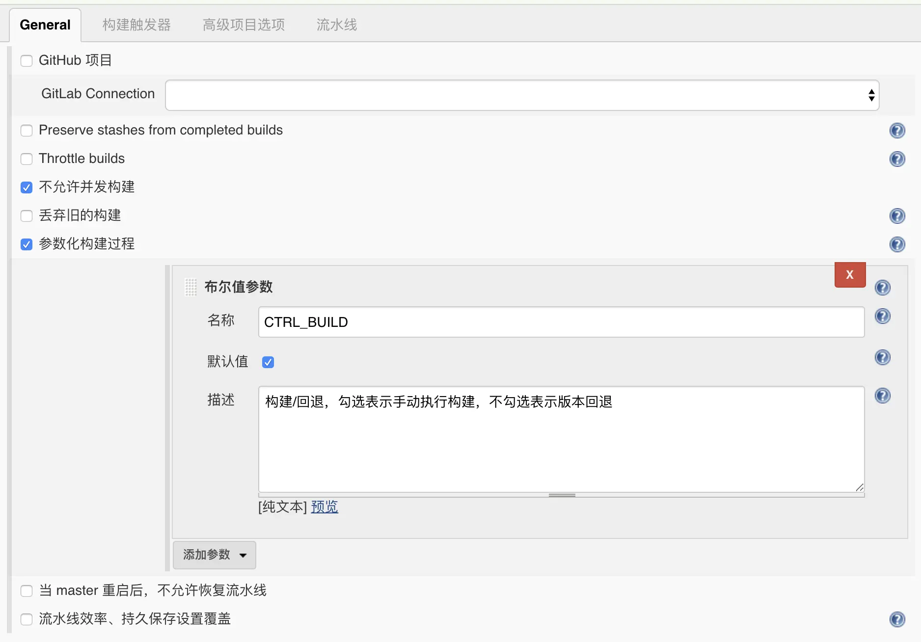Click the description textarea resize bar
This screenshot has width=921, height=642.
coord(561,495)
